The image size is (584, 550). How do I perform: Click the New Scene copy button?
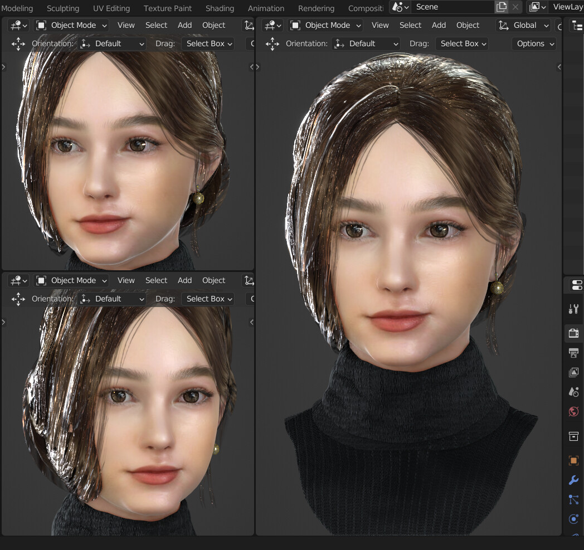(501, 7)
